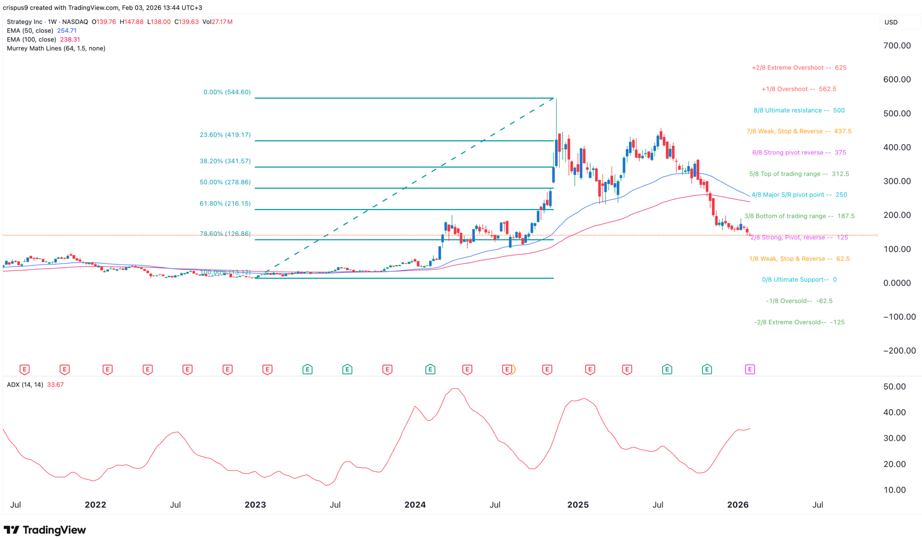Click a green earnings badge left of 2024
This screenshot has height=539, width=922.
(x=347, y=370)
